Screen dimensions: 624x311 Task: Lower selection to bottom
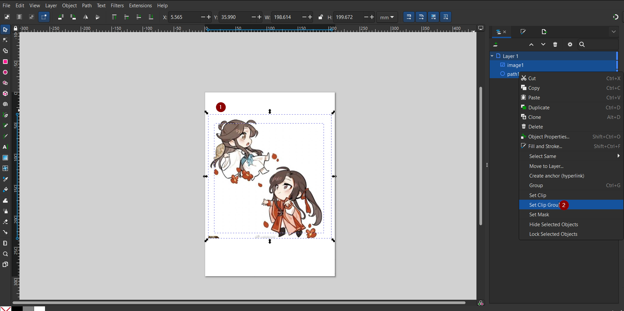[x=151, y=17]
